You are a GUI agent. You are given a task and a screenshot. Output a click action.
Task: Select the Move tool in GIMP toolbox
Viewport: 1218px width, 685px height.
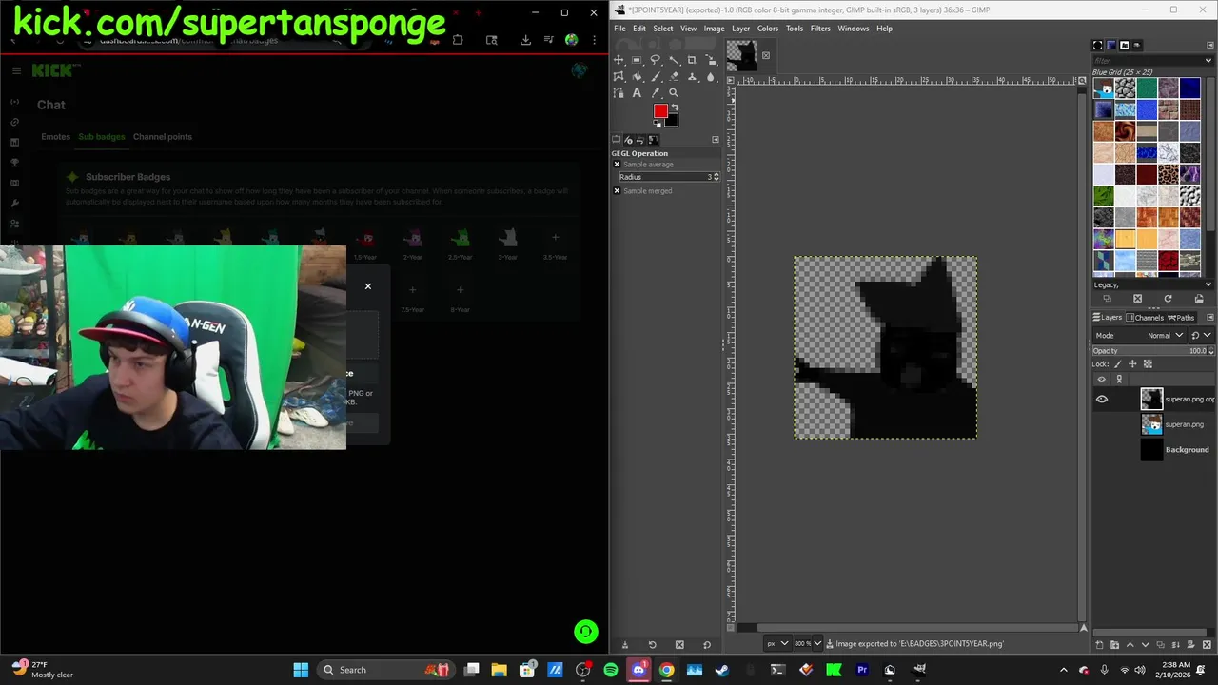(x=619, y=60)
